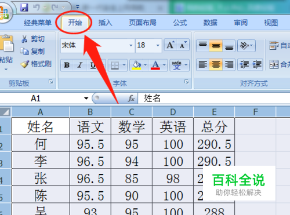Image resolution: width=290 pixels, height=215 pixels.
Task: Activate the 格式刷 format painter
Action: [36, 64]
